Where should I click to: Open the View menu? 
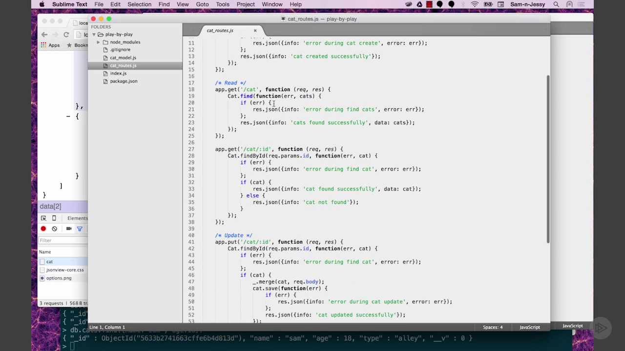coord(183,4)
